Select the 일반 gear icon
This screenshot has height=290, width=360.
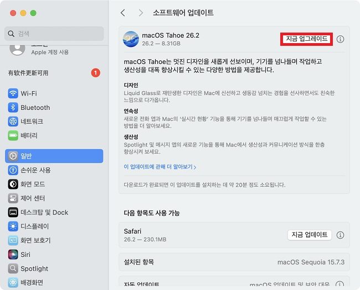click(x=13, y=156)
